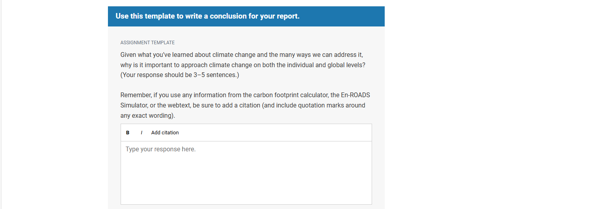Viewport: 599px width, 209px height.
Task: Click the 'Remember, if you use' reminder line
Action: point(245,95)
